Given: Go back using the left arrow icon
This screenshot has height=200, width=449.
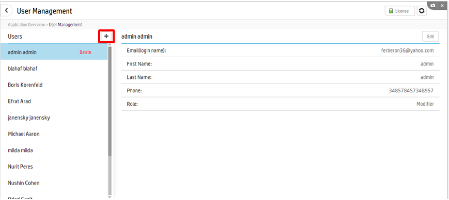Looking at the screenshot, I should 7,11.
